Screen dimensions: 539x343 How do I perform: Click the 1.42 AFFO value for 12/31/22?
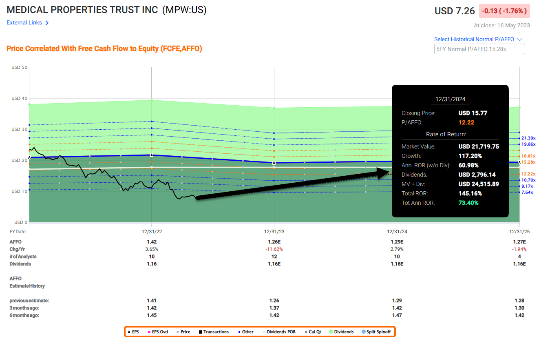(152, 242)
